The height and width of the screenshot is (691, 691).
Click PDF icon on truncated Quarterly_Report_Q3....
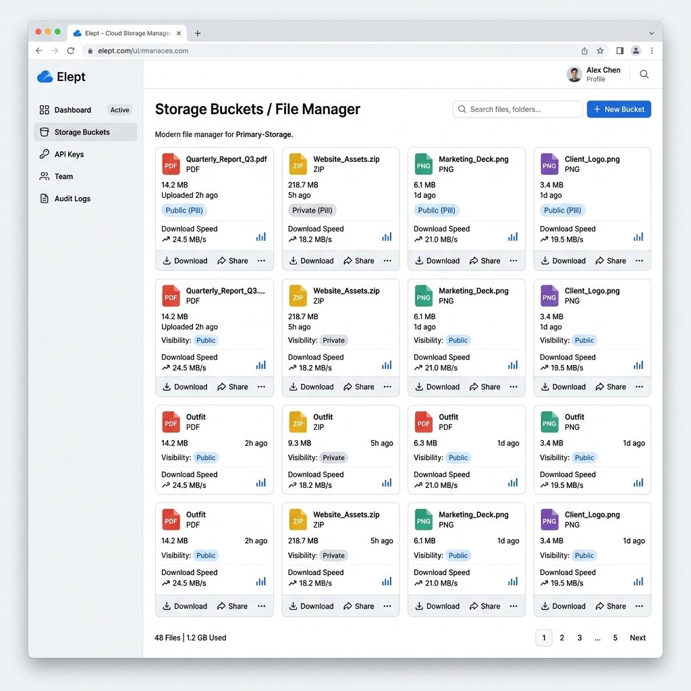[171, 296]
